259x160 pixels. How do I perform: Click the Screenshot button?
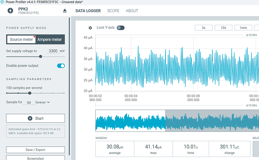pyautogui.click(x=35, y=158)
